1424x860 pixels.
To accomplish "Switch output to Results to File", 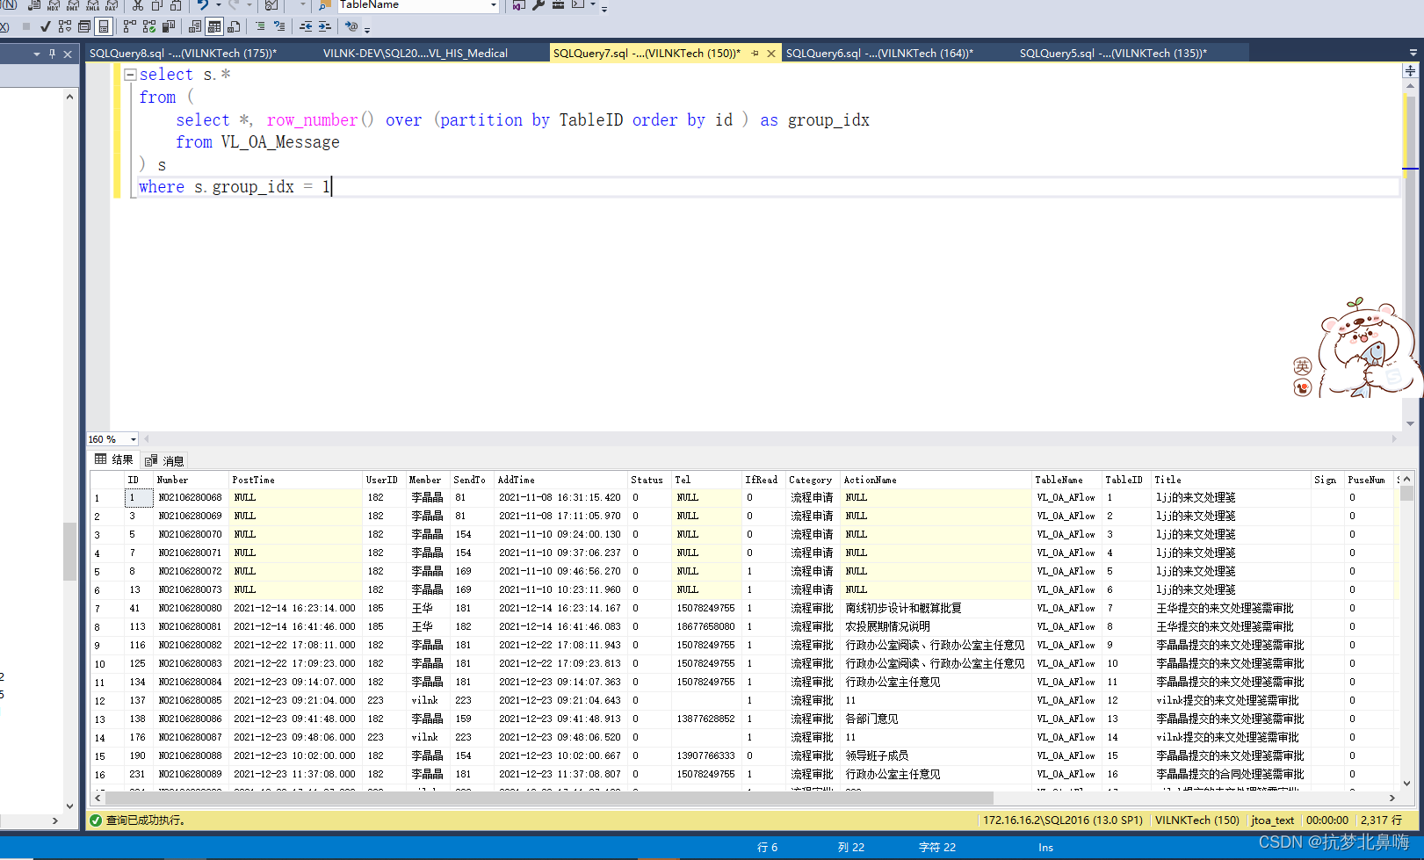I will (234, 26).
